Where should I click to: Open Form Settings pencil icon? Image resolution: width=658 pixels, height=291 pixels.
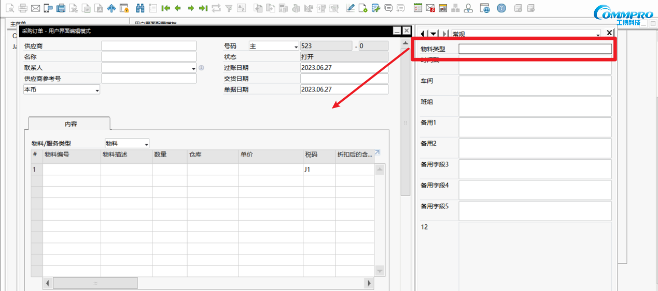tap(351, 8)
